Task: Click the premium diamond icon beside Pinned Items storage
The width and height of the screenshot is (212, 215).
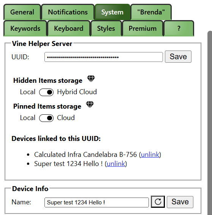Action: coord(90,104)
